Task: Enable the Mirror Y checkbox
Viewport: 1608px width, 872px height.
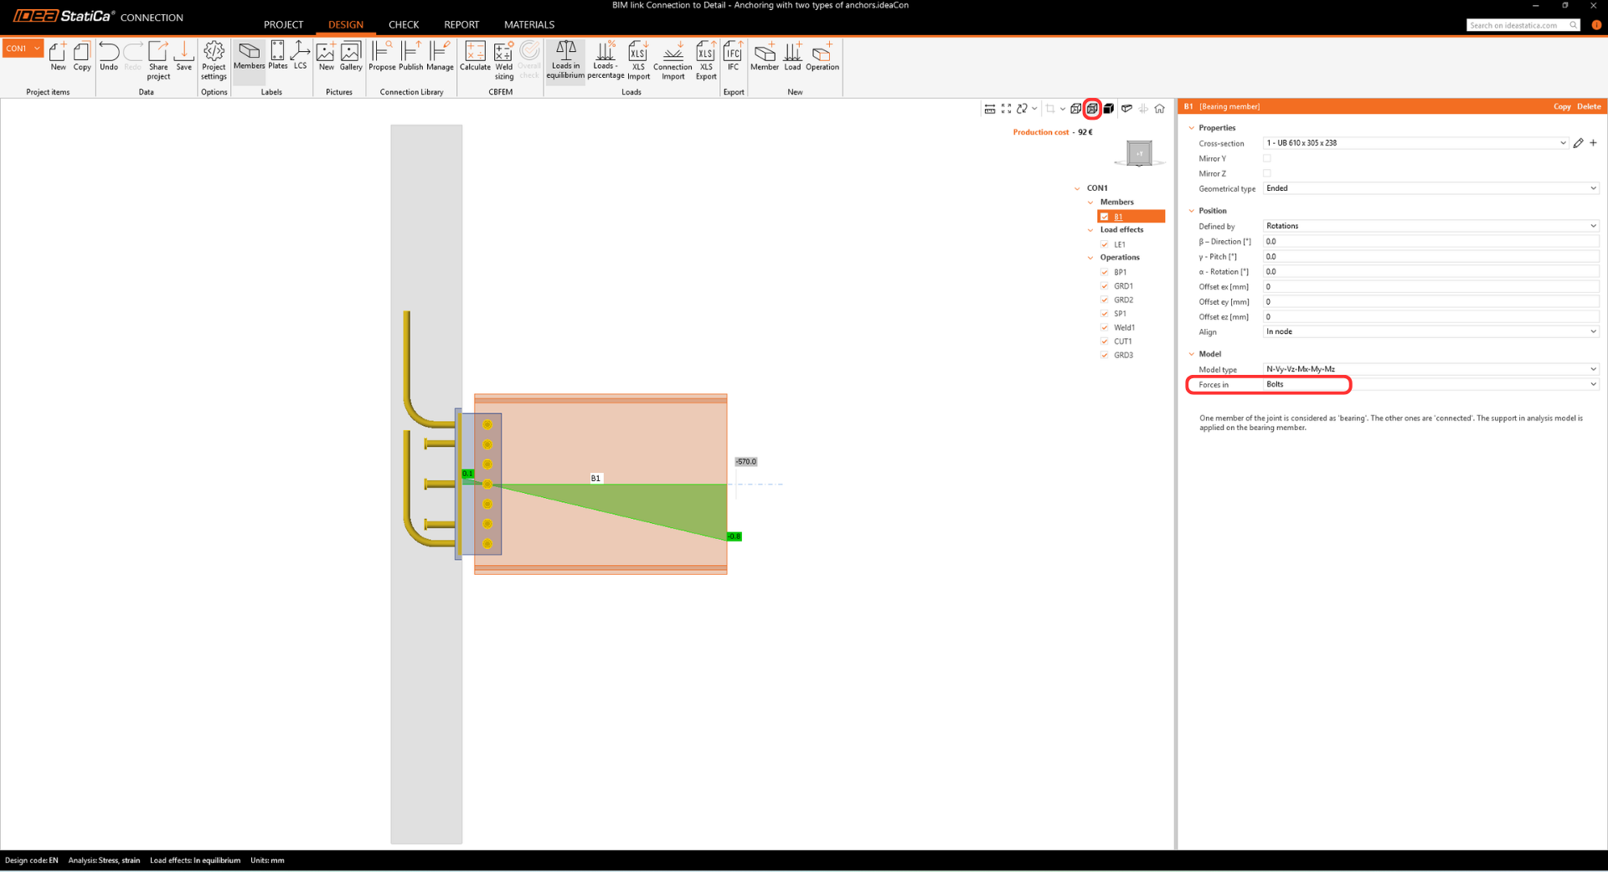Action: (1267, 158)
